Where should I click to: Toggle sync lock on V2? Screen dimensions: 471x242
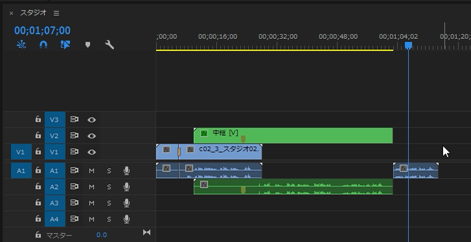click(75, 135)
